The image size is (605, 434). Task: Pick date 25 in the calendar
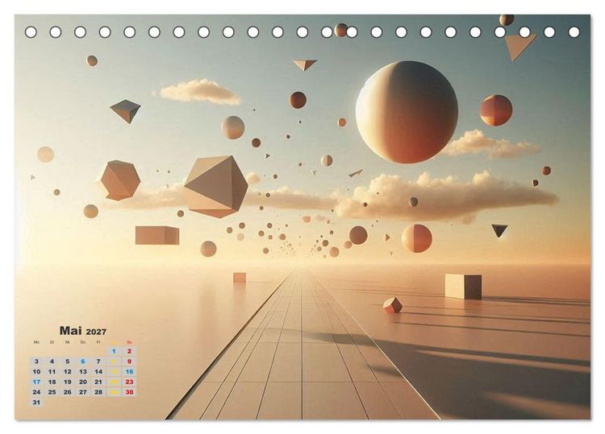pyautogui.click(x=52, y=392)
